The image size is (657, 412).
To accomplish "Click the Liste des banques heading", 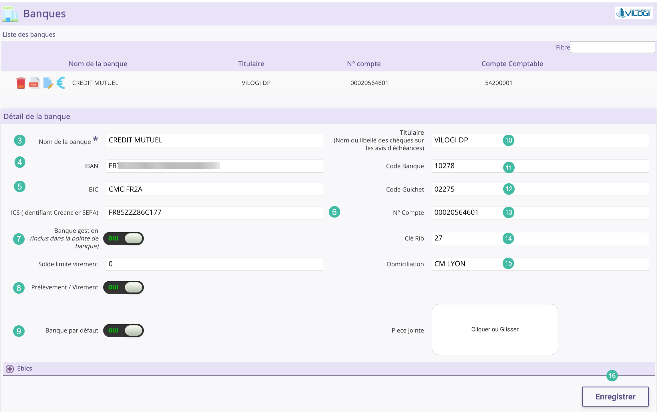I will coord(29,34).
